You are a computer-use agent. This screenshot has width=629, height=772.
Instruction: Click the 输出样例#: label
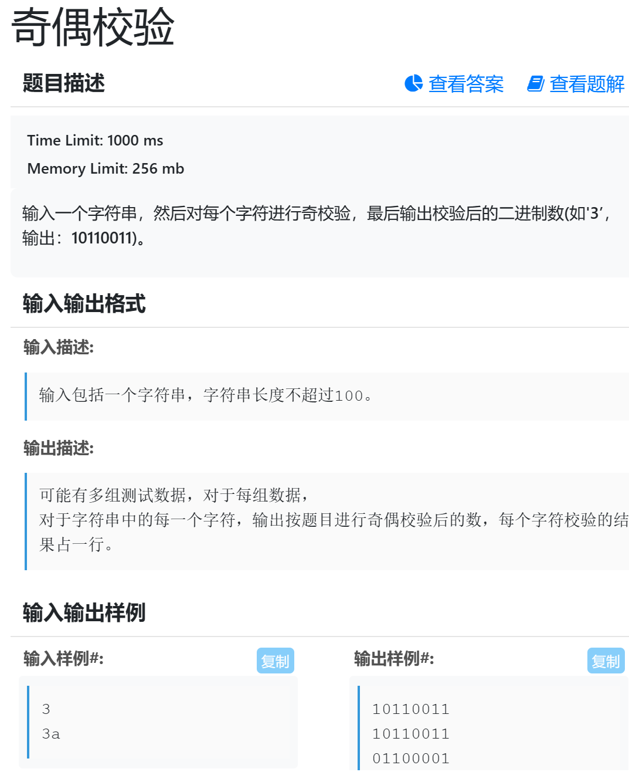point(394,659)
